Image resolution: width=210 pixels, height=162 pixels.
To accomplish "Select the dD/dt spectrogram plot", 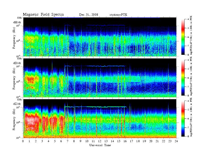I will (100, 78).
